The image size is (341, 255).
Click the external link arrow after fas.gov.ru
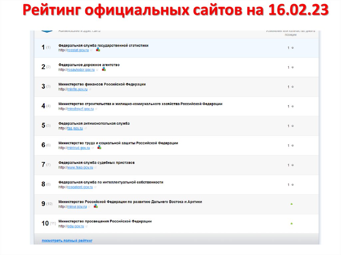[86, 128]
